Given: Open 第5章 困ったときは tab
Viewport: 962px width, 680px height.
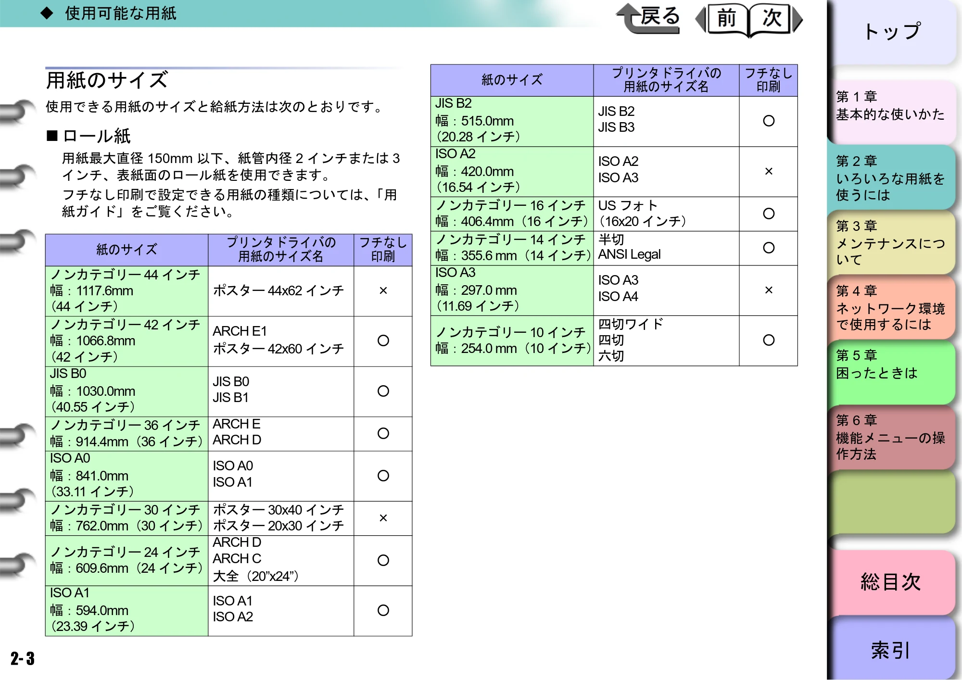Looking at the screenshot, I should pos(892,372).
